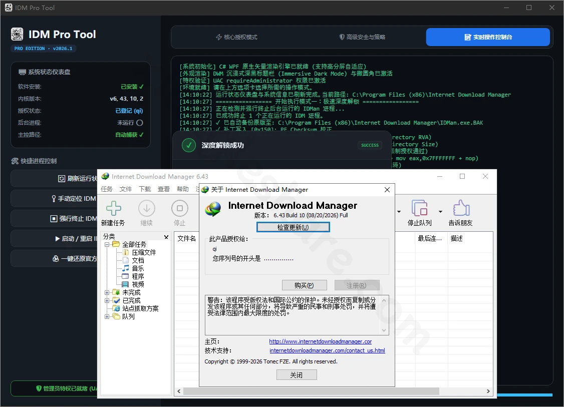Select the Site Grabber projects (站点抓取方案) item
This screenshot has height=407, width=564.
point(140,308)
